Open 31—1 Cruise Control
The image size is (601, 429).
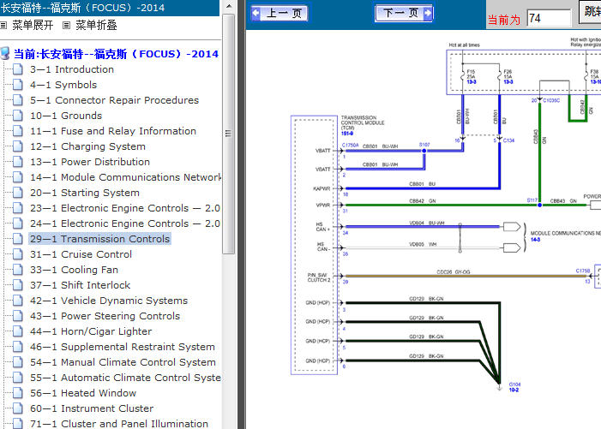81,254
